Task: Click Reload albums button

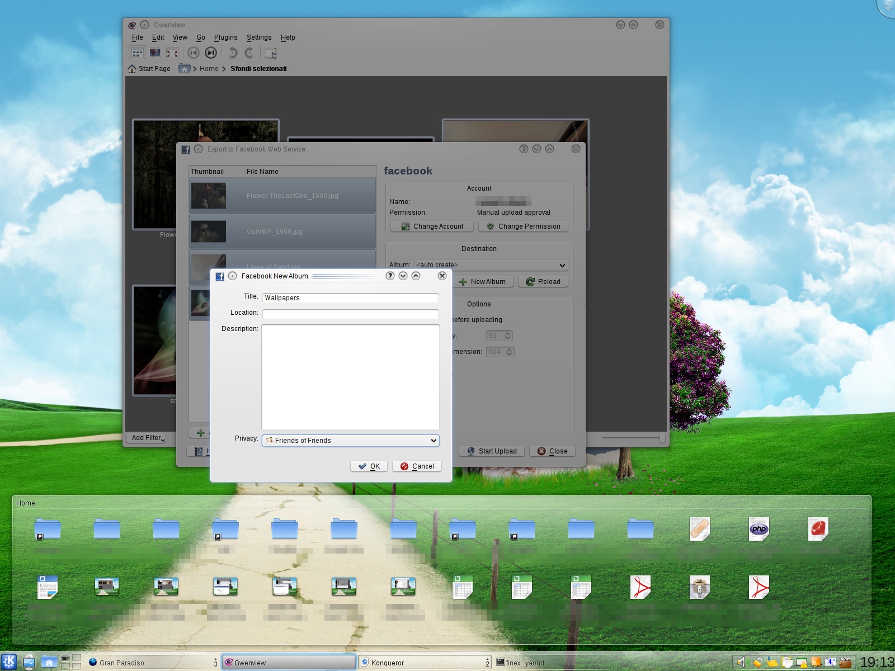Action: [x=543, y=282]
